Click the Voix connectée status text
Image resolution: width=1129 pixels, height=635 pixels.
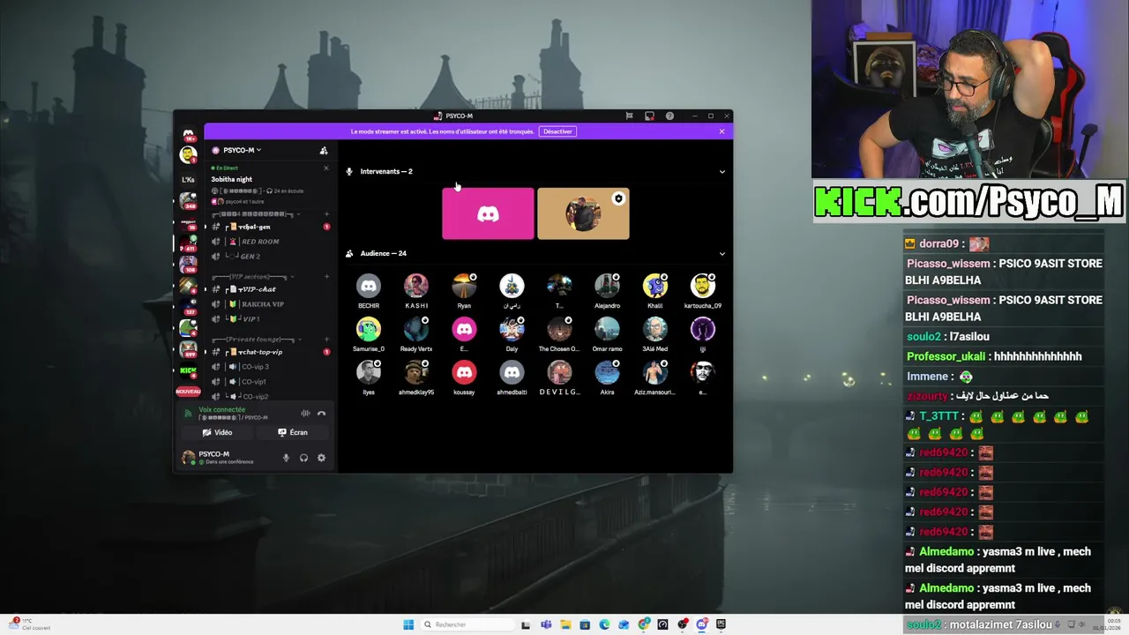coord(222,409)
